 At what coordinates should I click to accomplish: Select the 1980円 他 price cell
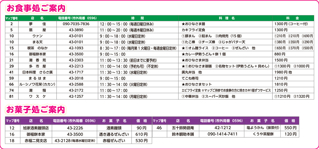click(x=283, y=72)
